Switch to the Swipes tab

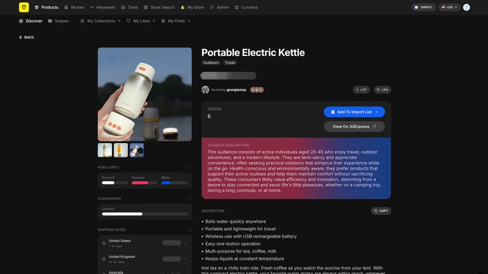pos(58,21)
